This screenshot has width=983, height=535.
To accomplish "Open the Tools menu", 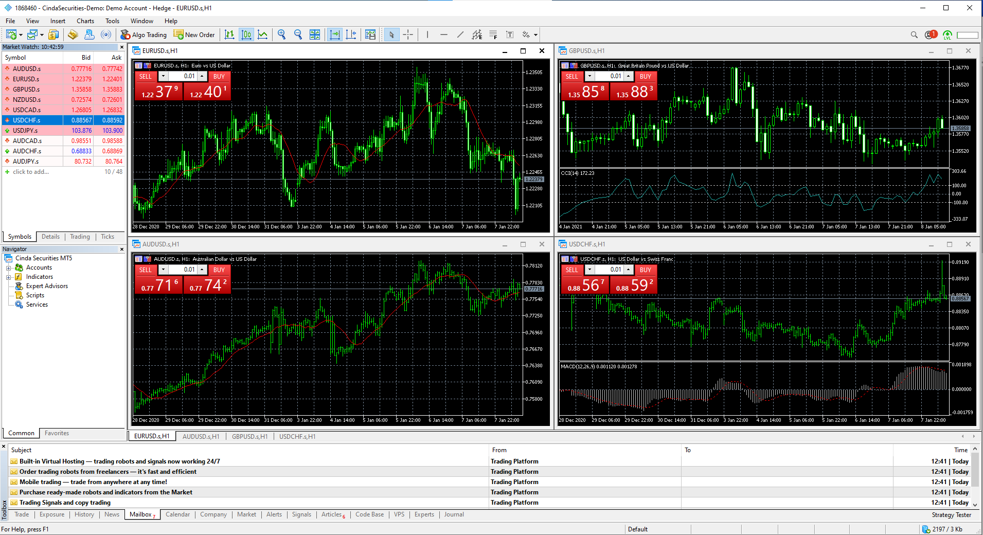I will (x=112, y=21).
